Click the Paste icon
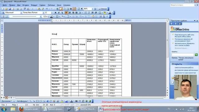The height and width of the screenshot is (112, 199). (x=39, y=9)
